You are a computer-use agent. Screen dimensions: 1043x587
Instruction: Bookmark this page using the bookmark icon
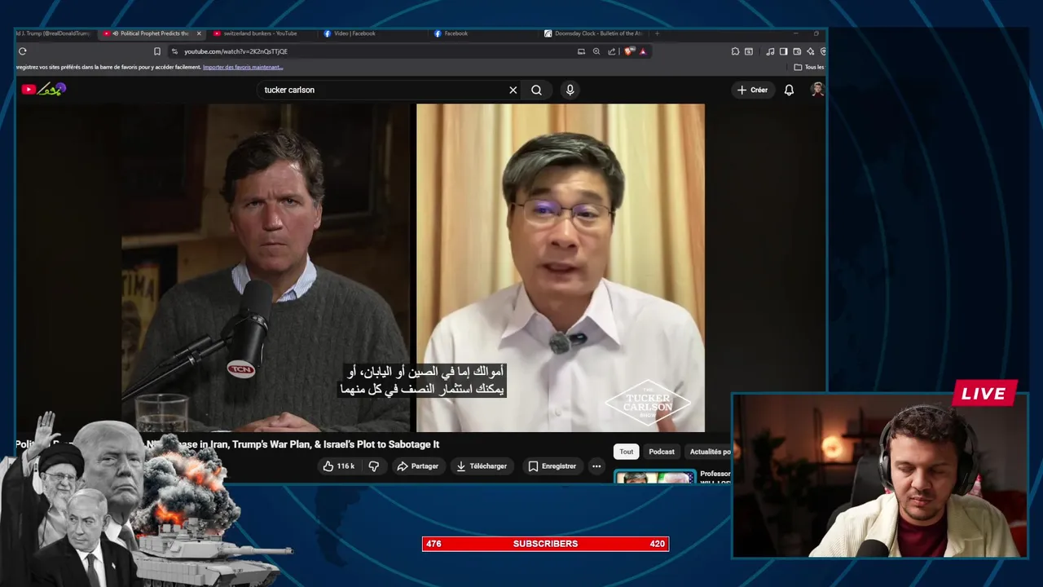tap(157, 51)
